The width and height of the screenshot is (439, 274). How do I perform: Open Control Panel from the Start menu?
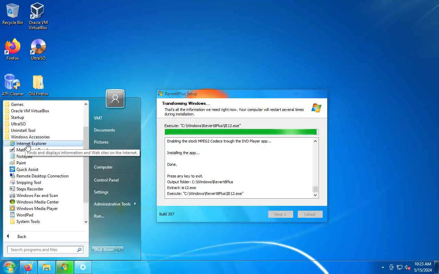click(x=106, y=180)
